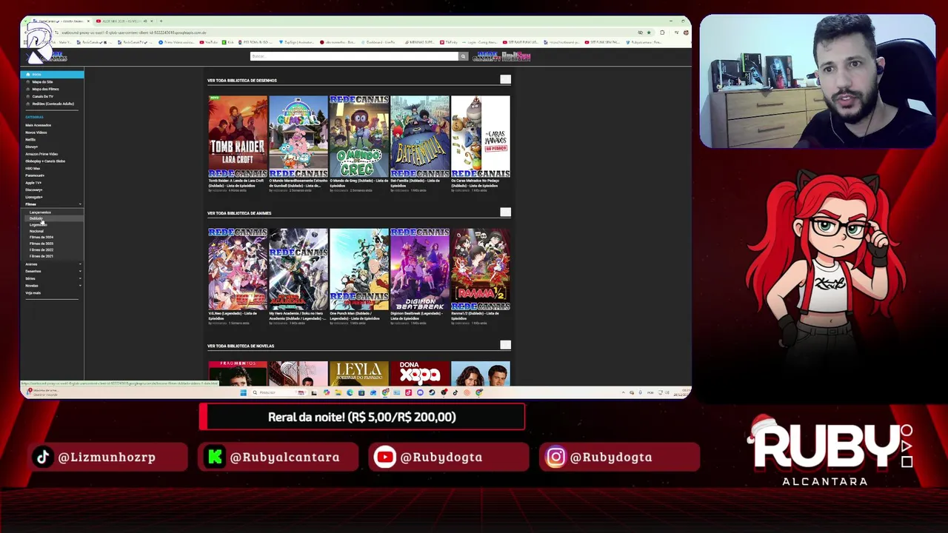Open the Dona Xepa novela thumbnail
This screenshot has width=948, height=533.
[x=420, y=374]
